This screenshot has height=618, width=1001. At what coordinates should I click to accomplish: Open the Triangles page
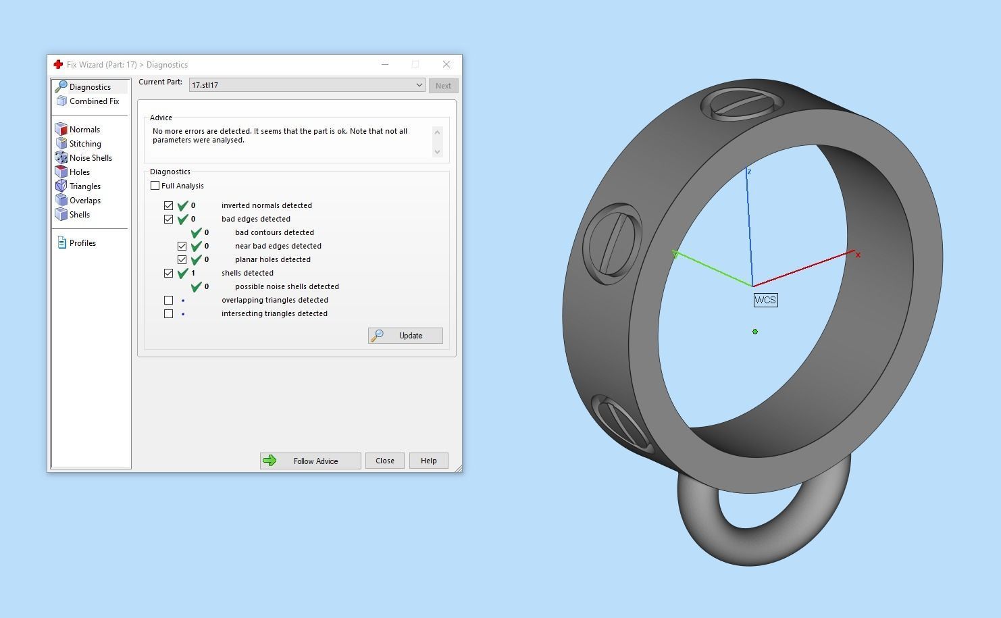coord(85,186)
